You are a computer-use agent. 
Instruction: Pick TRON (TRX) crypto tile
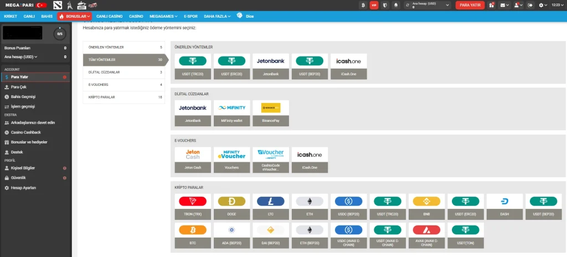pyautogui.click(x=192, y=207)
